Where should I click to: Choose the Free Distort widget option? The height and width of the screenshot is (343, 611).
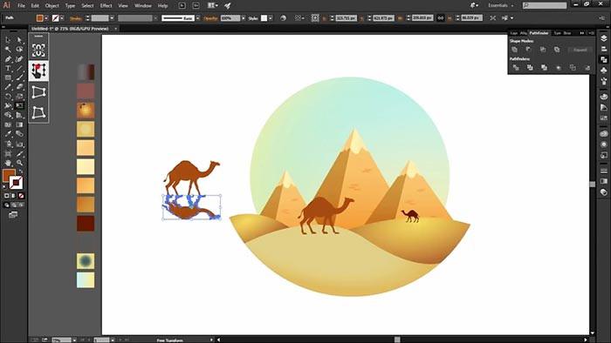pos(38,112)
